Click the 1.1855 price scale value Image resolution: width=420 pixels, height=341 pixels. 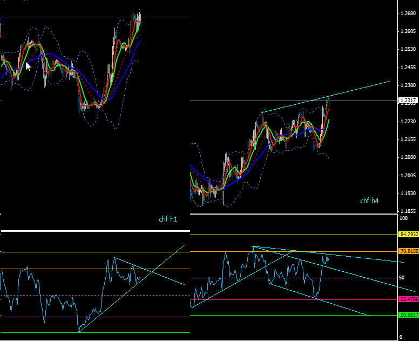tap(408, 211)
